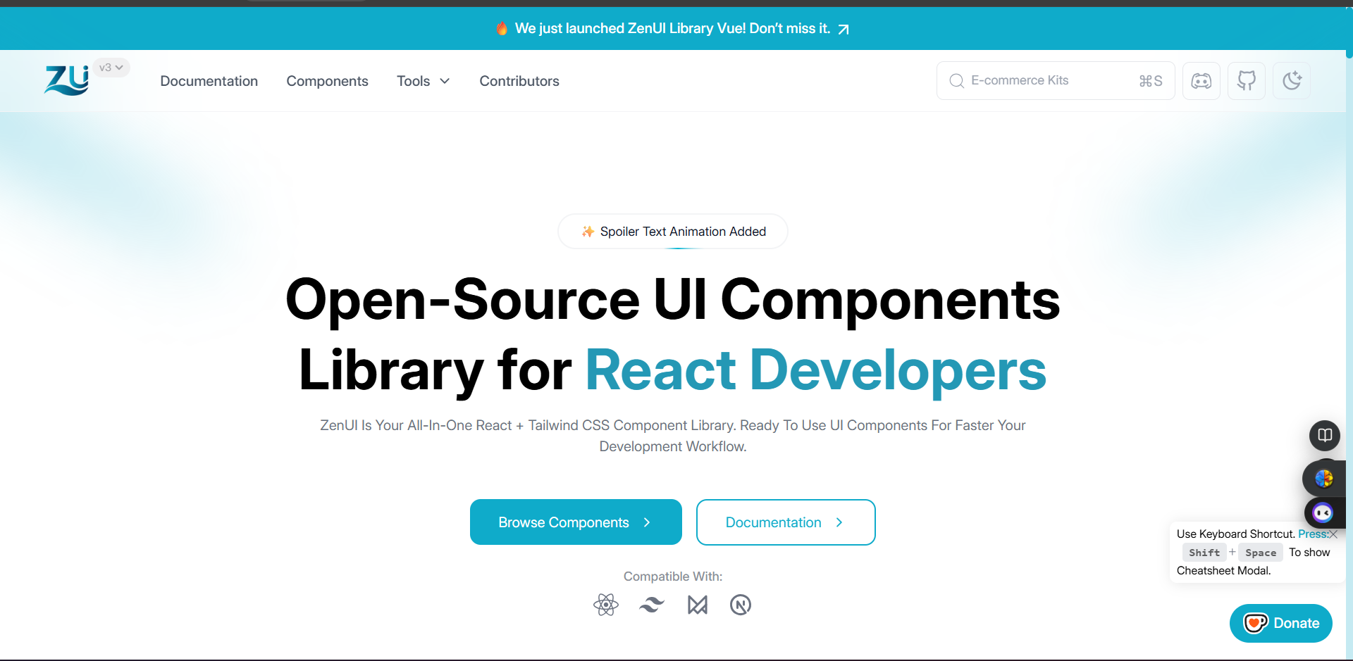Expand the Tools dropdown menu
Viewport: 1353px width, 661px height.
coord(423,81)
